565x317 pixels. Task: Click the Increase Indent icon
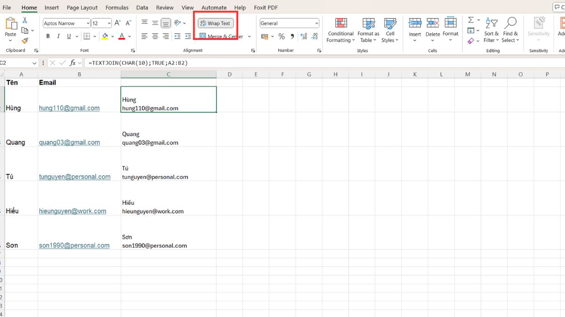click(x=188, y=36)
